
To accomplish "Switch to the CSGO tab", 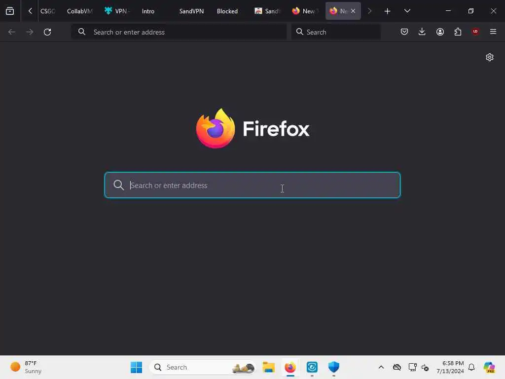I will 48,11.
